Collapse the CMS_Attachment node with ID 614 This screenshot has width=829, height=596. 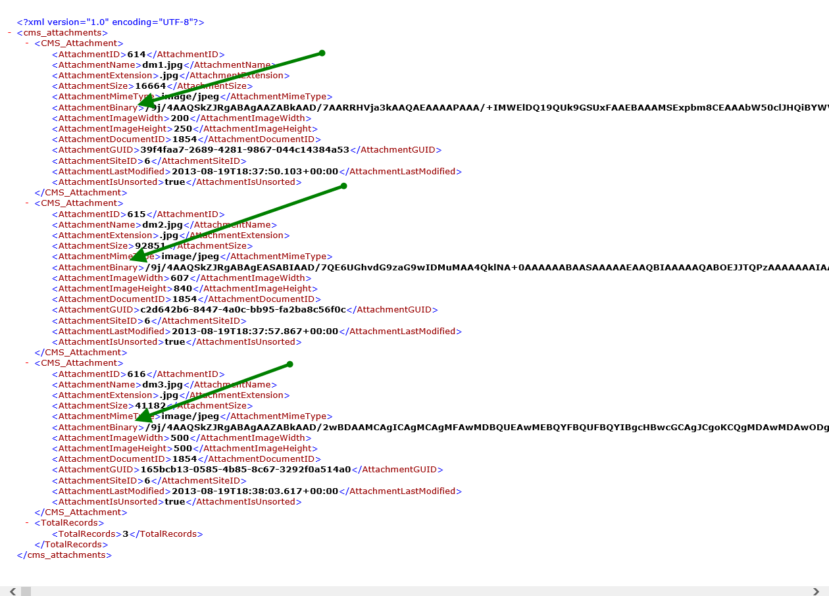pos(27,43)
